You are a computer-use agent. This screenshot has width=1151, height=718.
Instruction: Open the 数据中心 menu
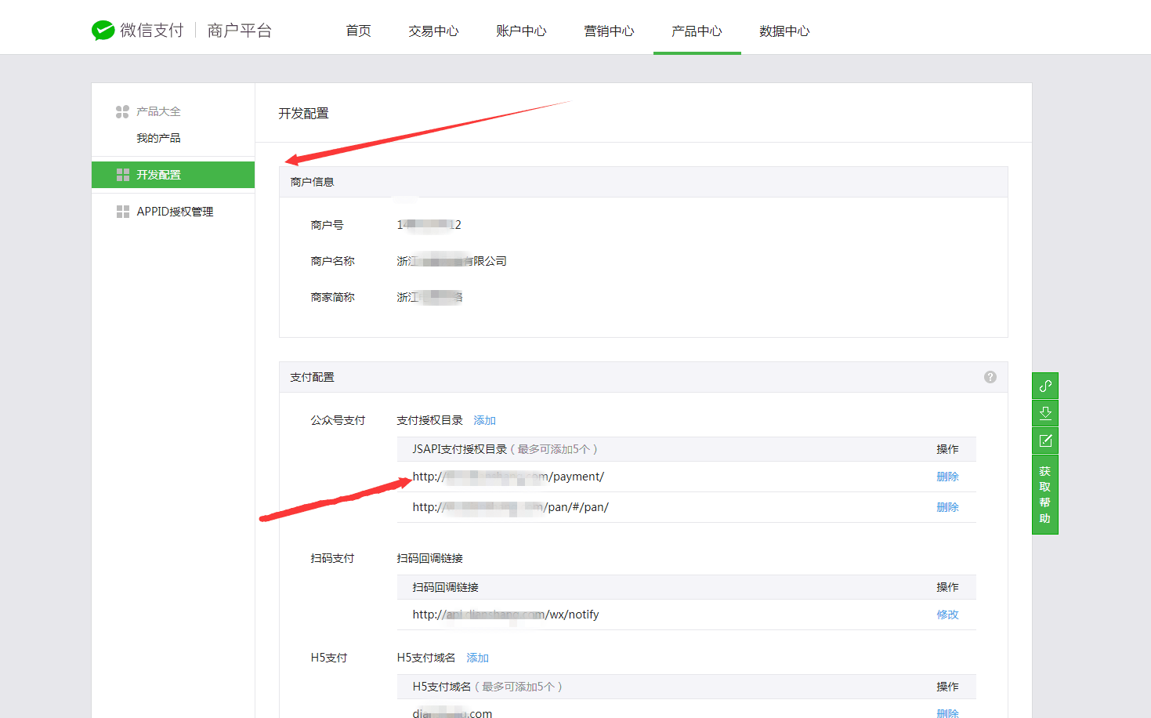point(784,31)
